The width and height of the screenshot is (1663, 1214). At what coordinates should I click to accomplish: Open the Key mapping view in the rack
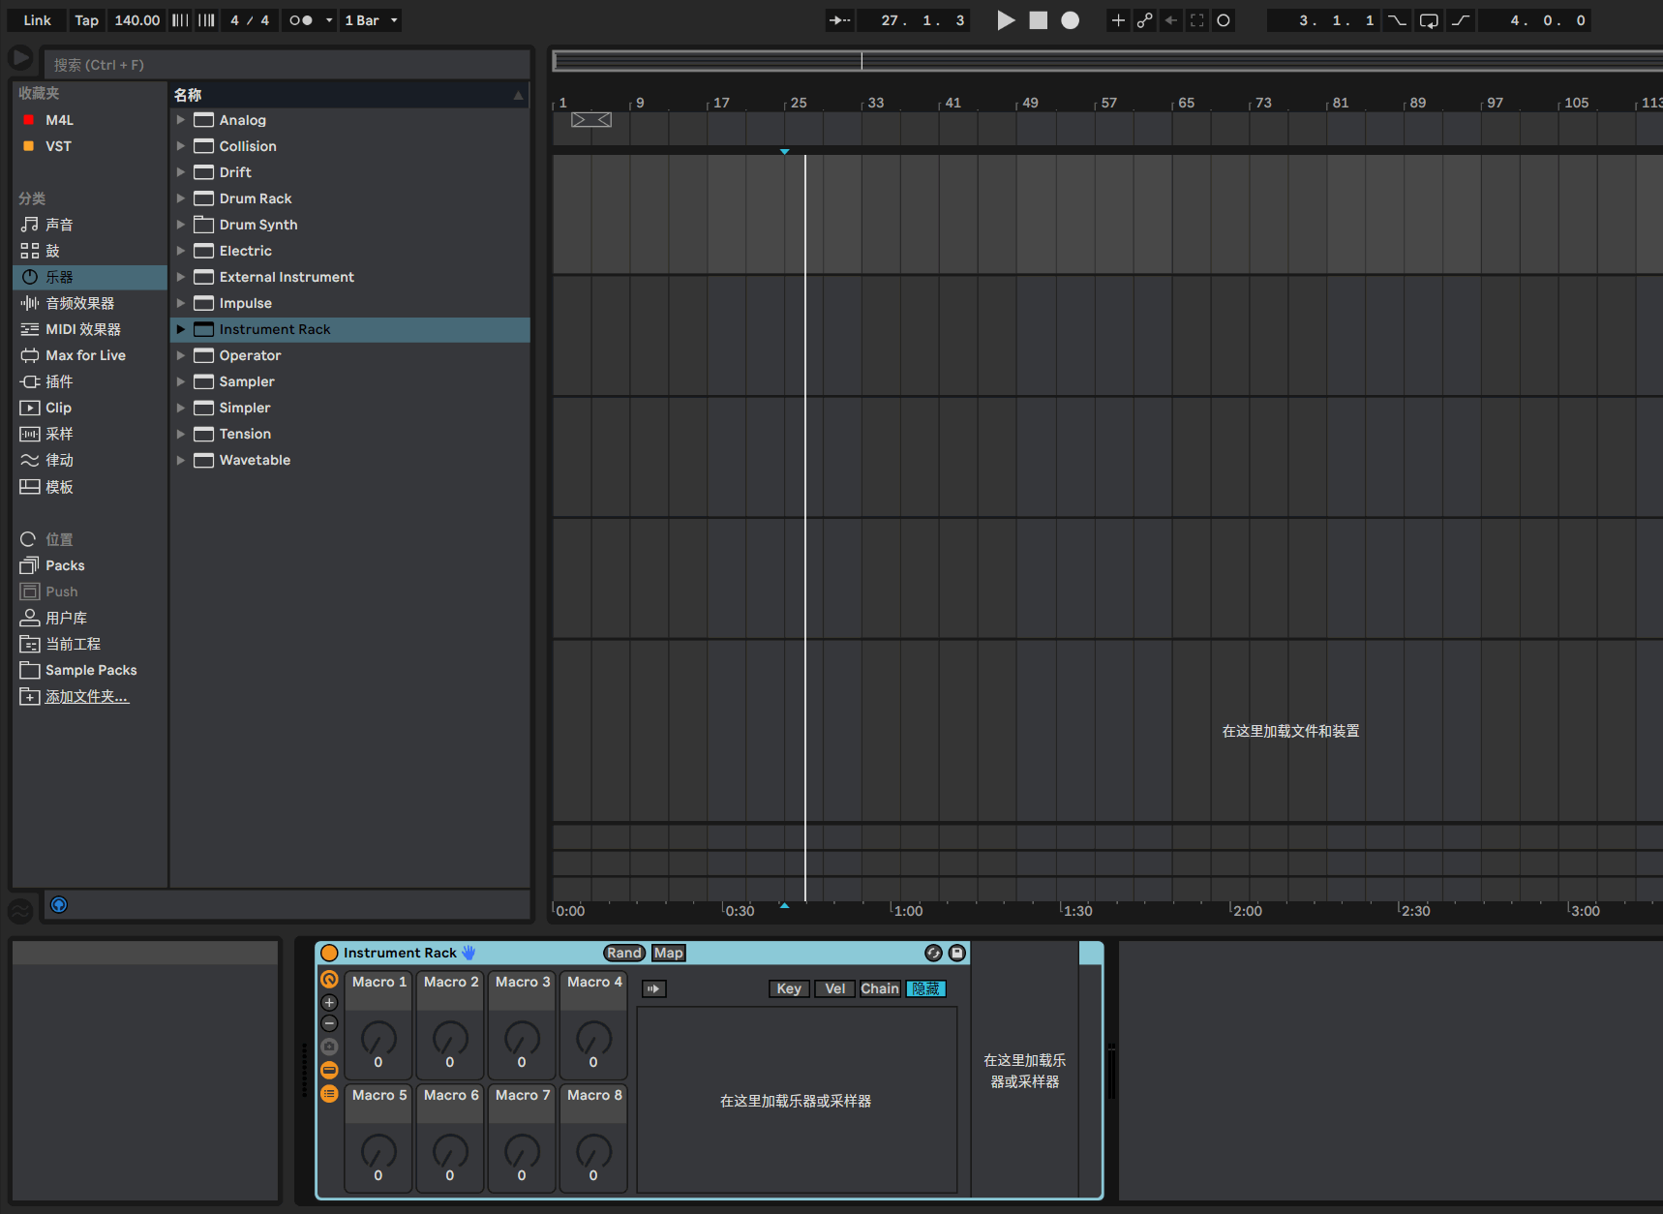[789, 988]
